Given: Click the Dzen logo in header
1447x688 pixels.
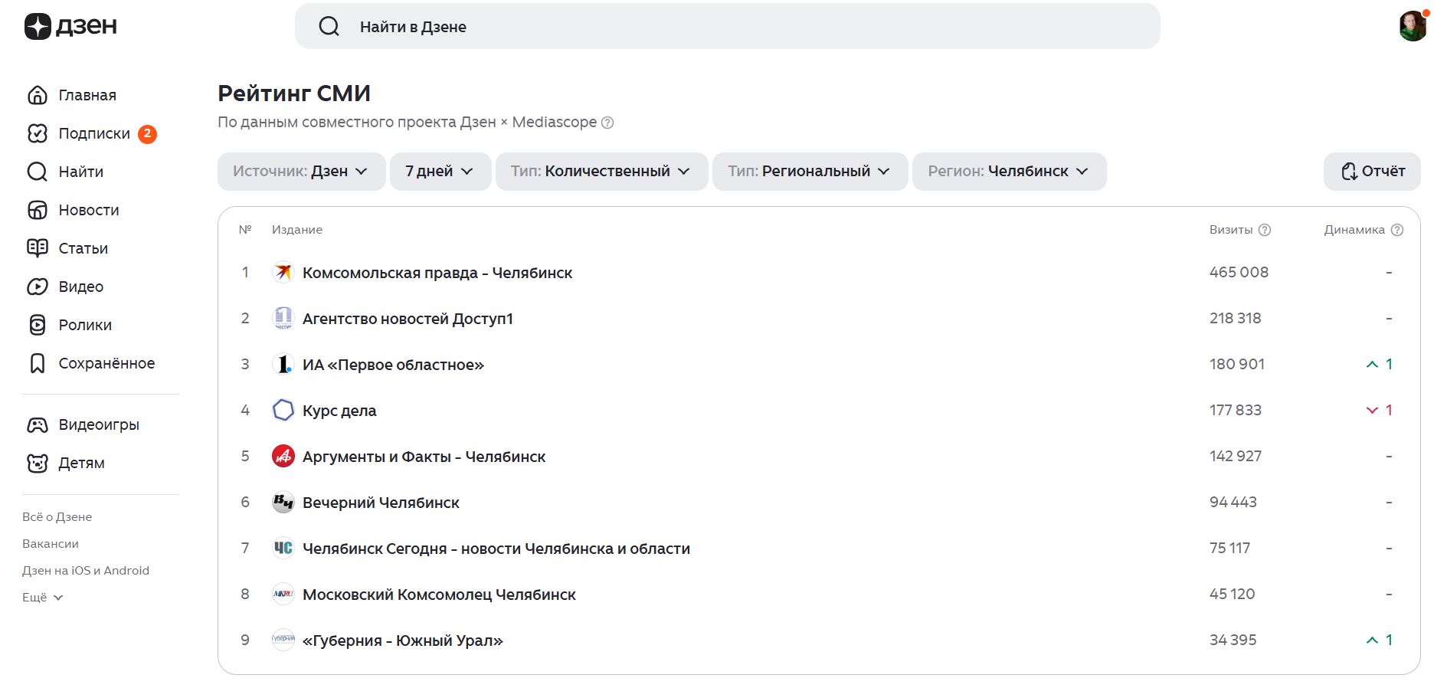Looking at the screenshot, I should click(70, 26).
